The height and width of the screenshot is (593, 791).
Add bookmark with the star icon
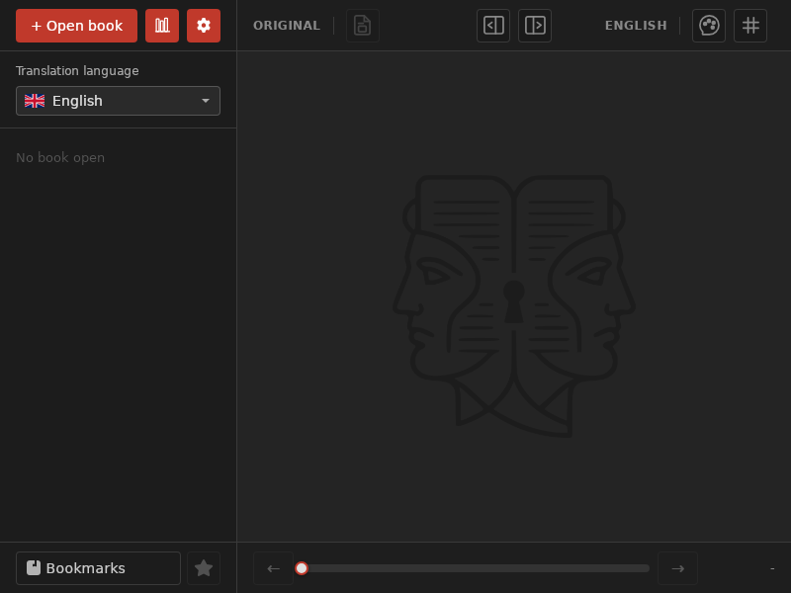(x=204, y=568)
